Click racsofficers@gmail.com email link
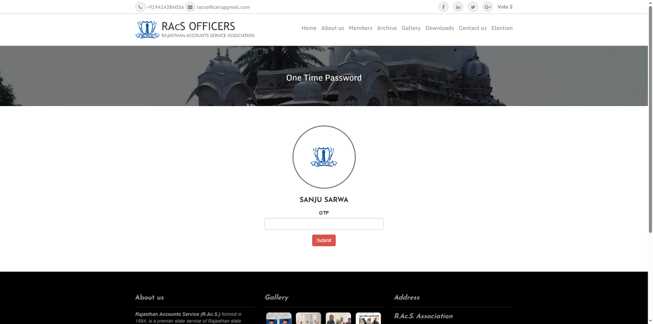The height and width of the screenshot is (324, 653). click(x=223, y=7)
